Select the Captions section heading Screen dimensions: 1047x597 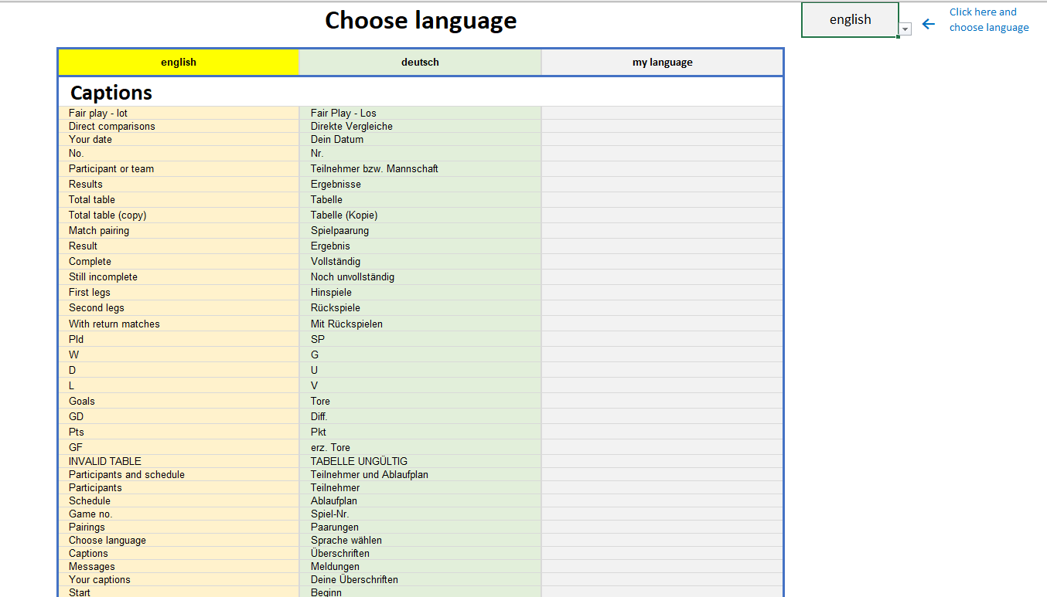[111, 93]
